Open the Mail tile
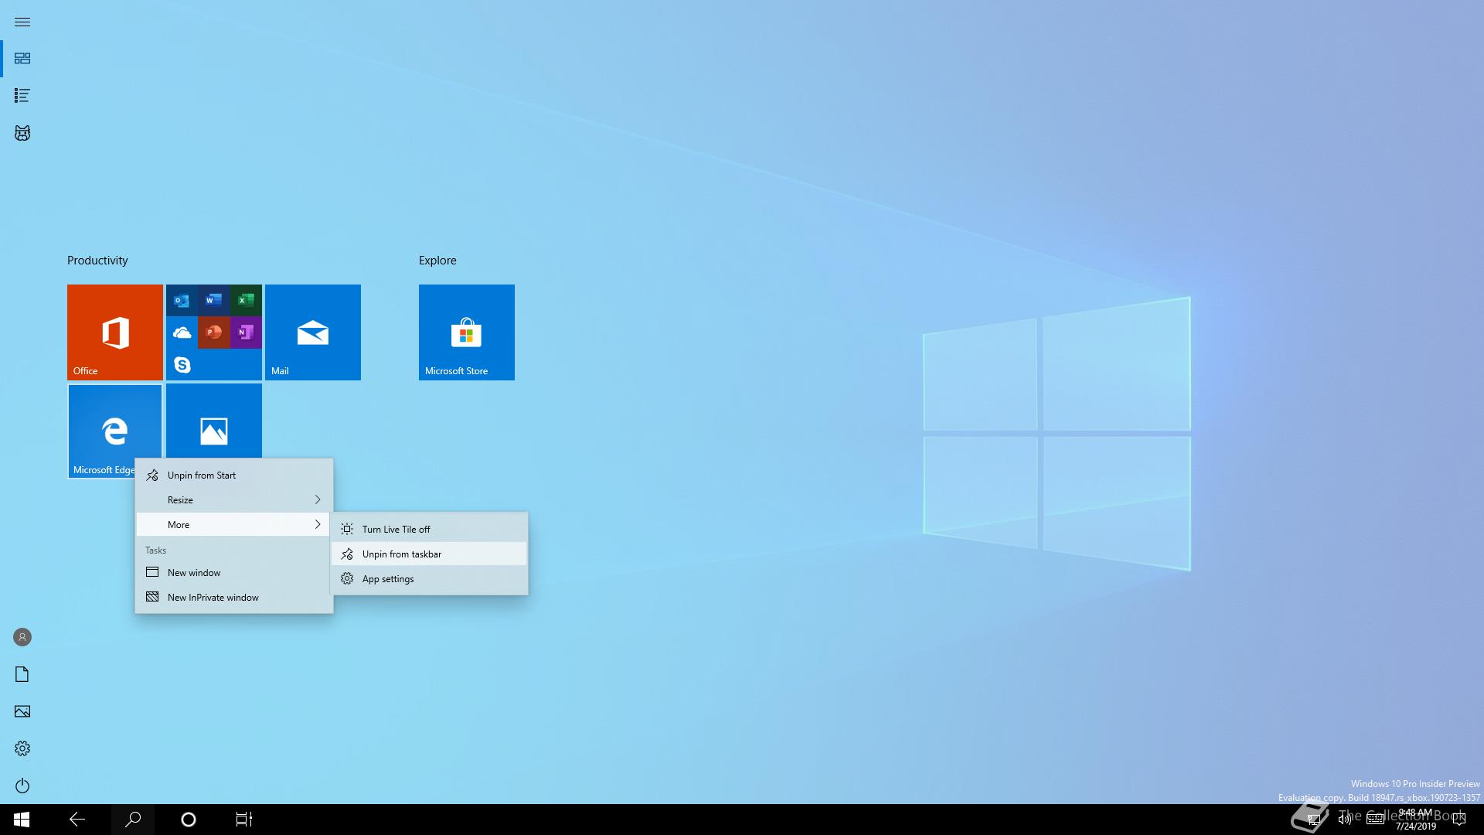Viewport: 1484px width, 835px height. (x=313, y=332)
